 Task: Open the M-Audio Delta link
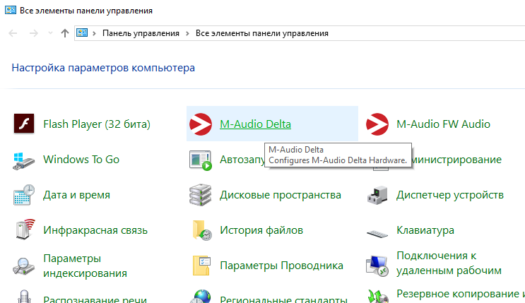click(x=256, y=124)
